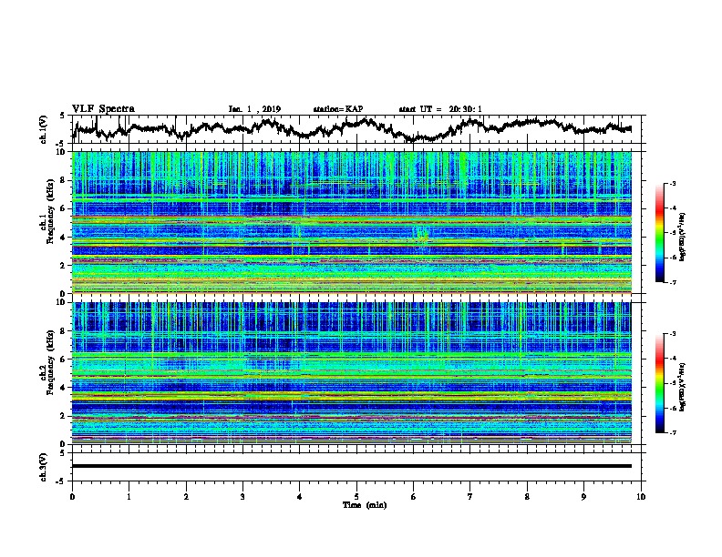
Task: Click the '9' tick on the time axis
Action: tap(583, 496)
